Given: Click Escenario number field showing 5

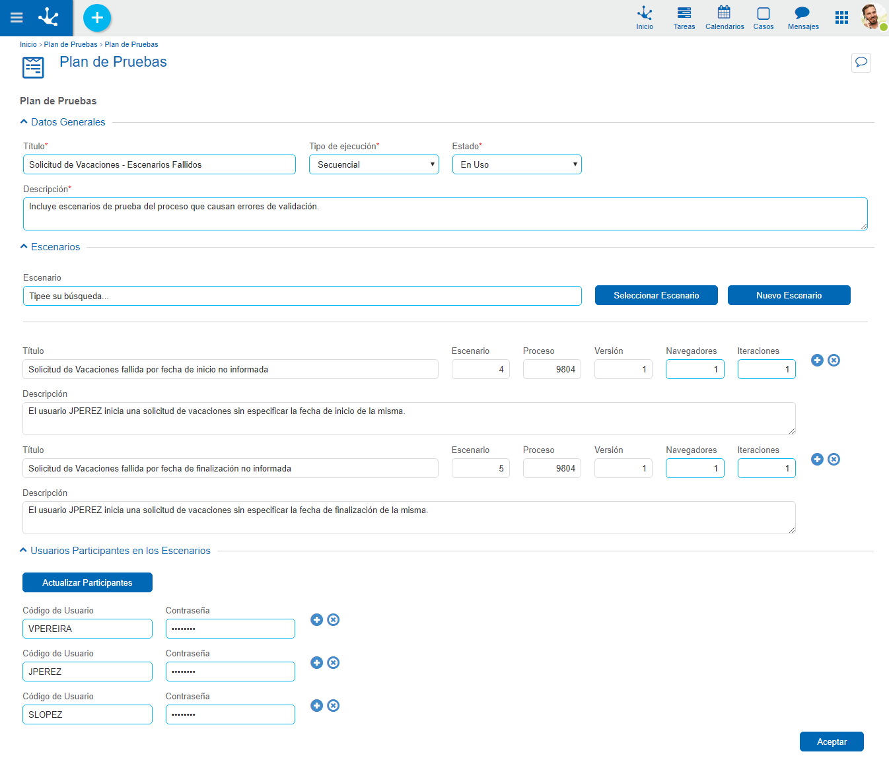Looking at the screenshot, I should pyautogui.click(x=481, y=468).
